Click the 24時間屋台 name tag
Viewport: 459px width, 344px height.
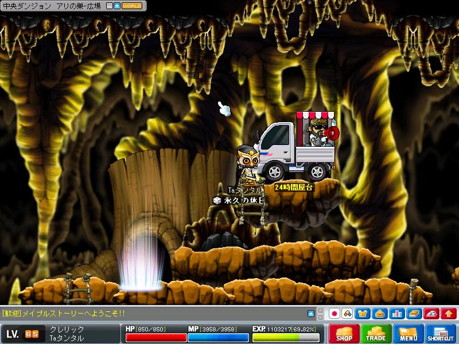[294, 187]
